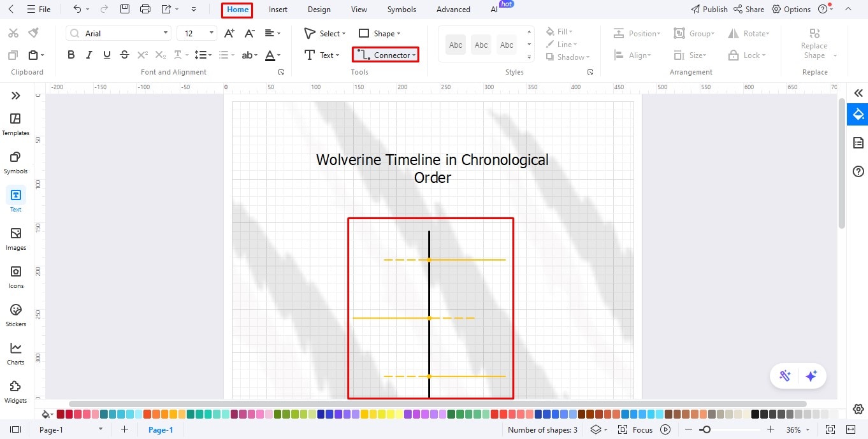Toggle the page list panel icon
Image resolution: width=868 pixels, height=439 pixels.
16,430
